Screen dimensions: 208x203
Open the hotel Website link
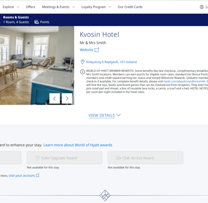pyautogui.click(x=87, y=50)
